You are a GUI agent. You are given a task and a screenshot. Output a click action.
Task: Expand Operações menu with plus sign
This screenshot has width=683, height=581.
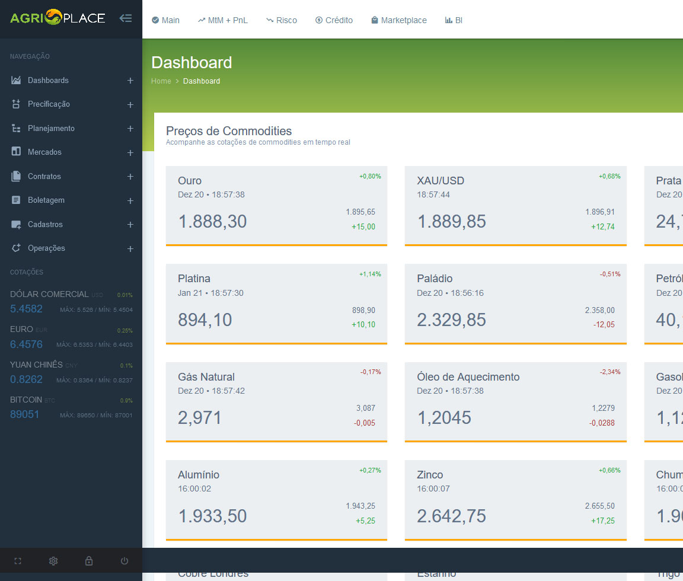pos(130,248)
